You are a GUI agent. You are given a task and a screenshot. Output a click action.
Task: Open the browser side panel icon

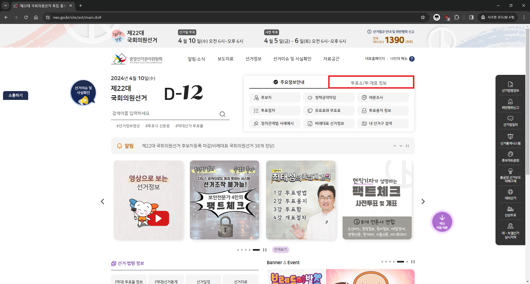point(471,17)
